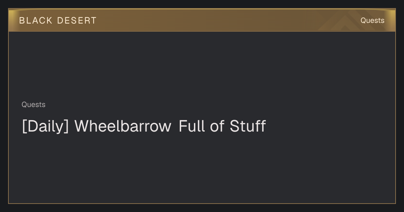Click the empty dark content panel area
The image size is (404, 212).
point(202,168)
